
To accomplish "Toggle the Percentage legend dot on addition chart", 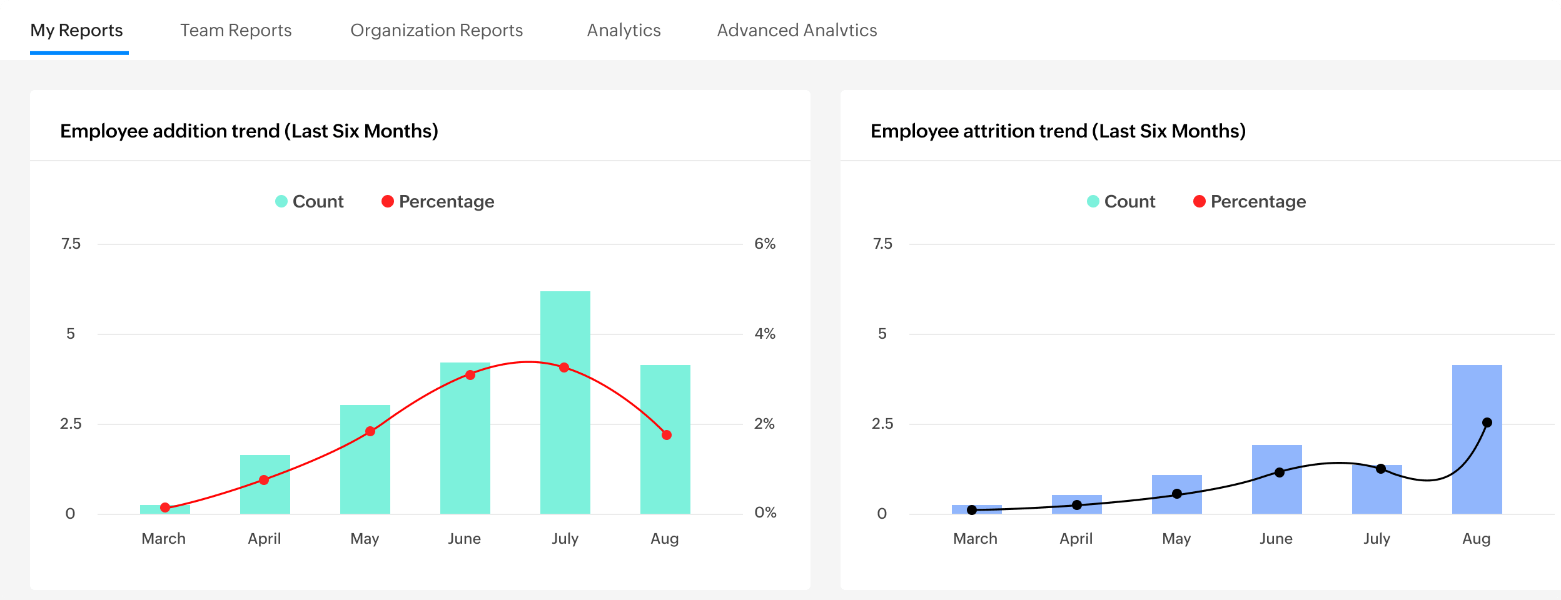I will pyautogui.click(x=388, y=201).
